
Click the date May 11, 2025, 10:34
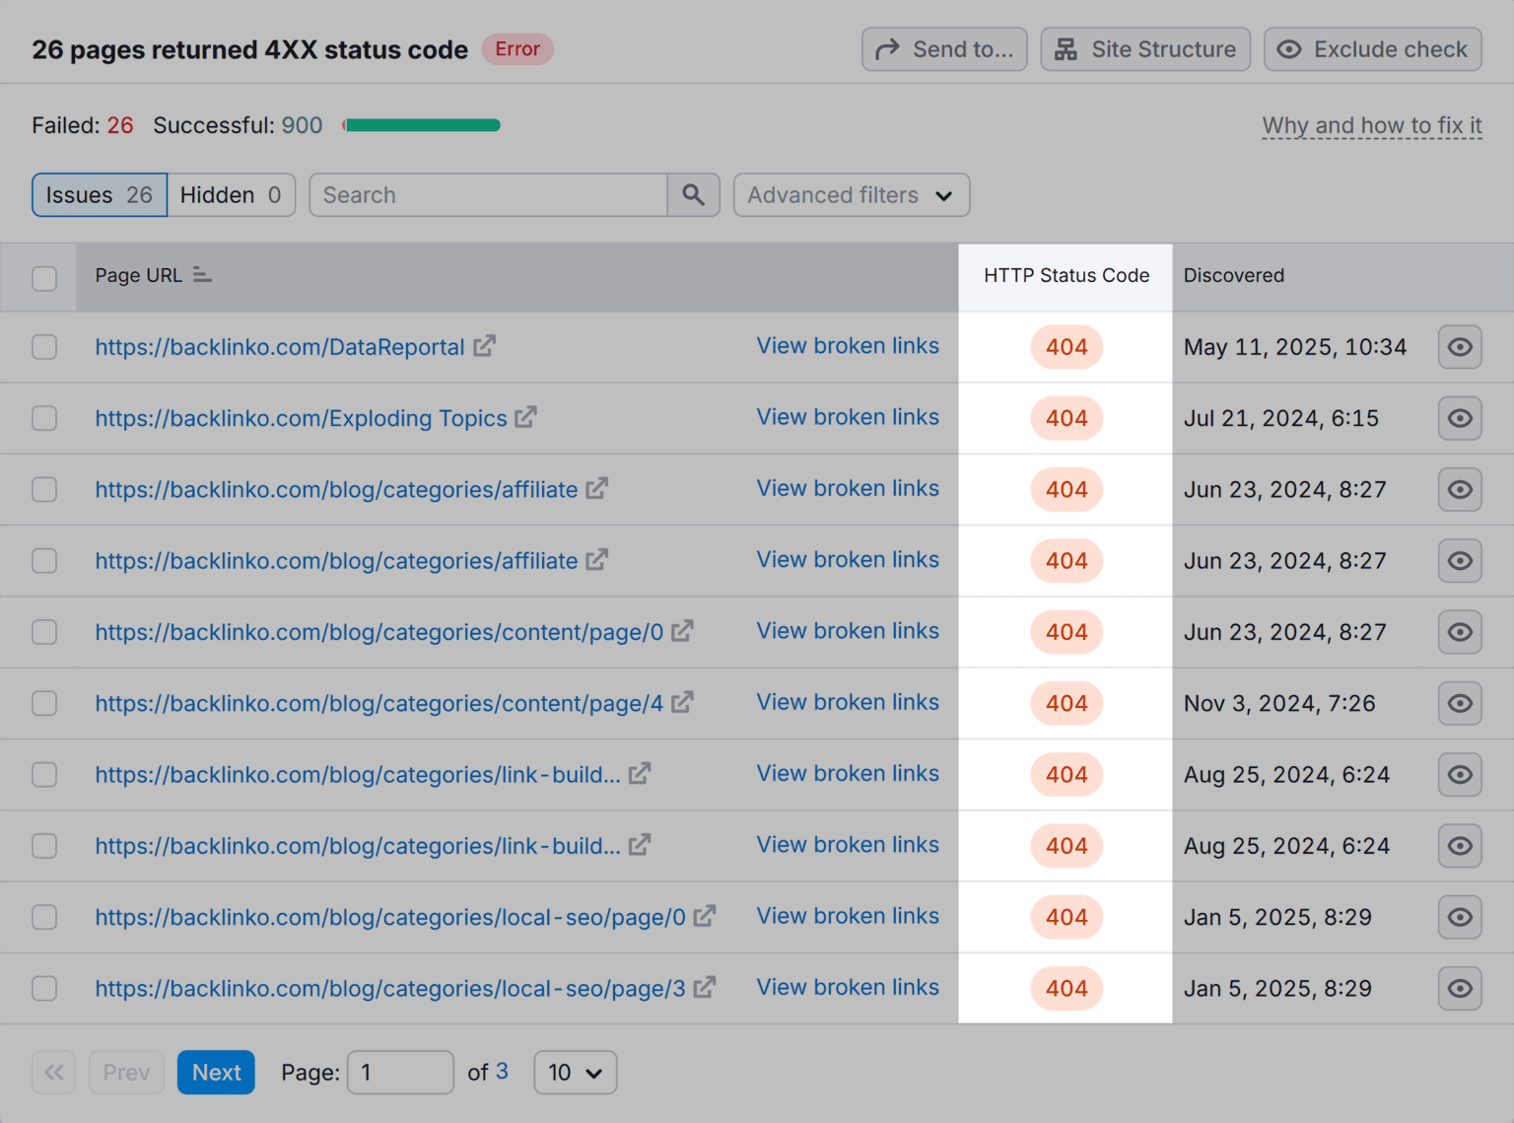point(1295,347)
